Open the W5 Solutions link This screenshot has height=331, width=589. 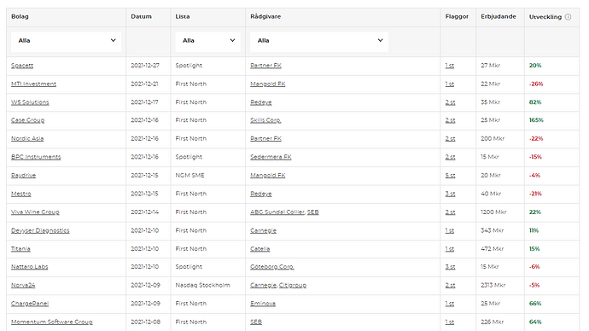click(30, 102)
